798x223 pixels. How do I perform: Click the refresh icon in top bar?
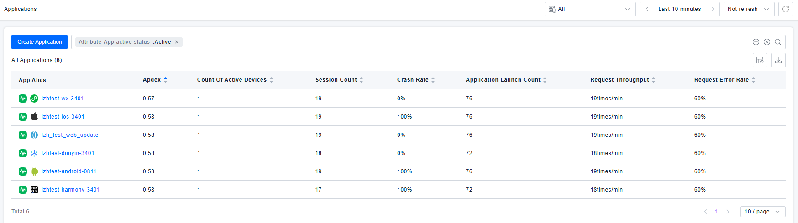785,9
